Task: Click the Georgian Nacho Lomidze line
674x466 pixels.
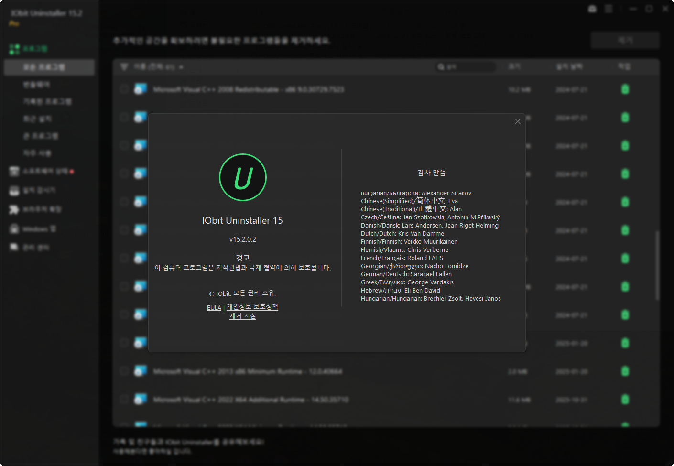Action: point(414,266)
